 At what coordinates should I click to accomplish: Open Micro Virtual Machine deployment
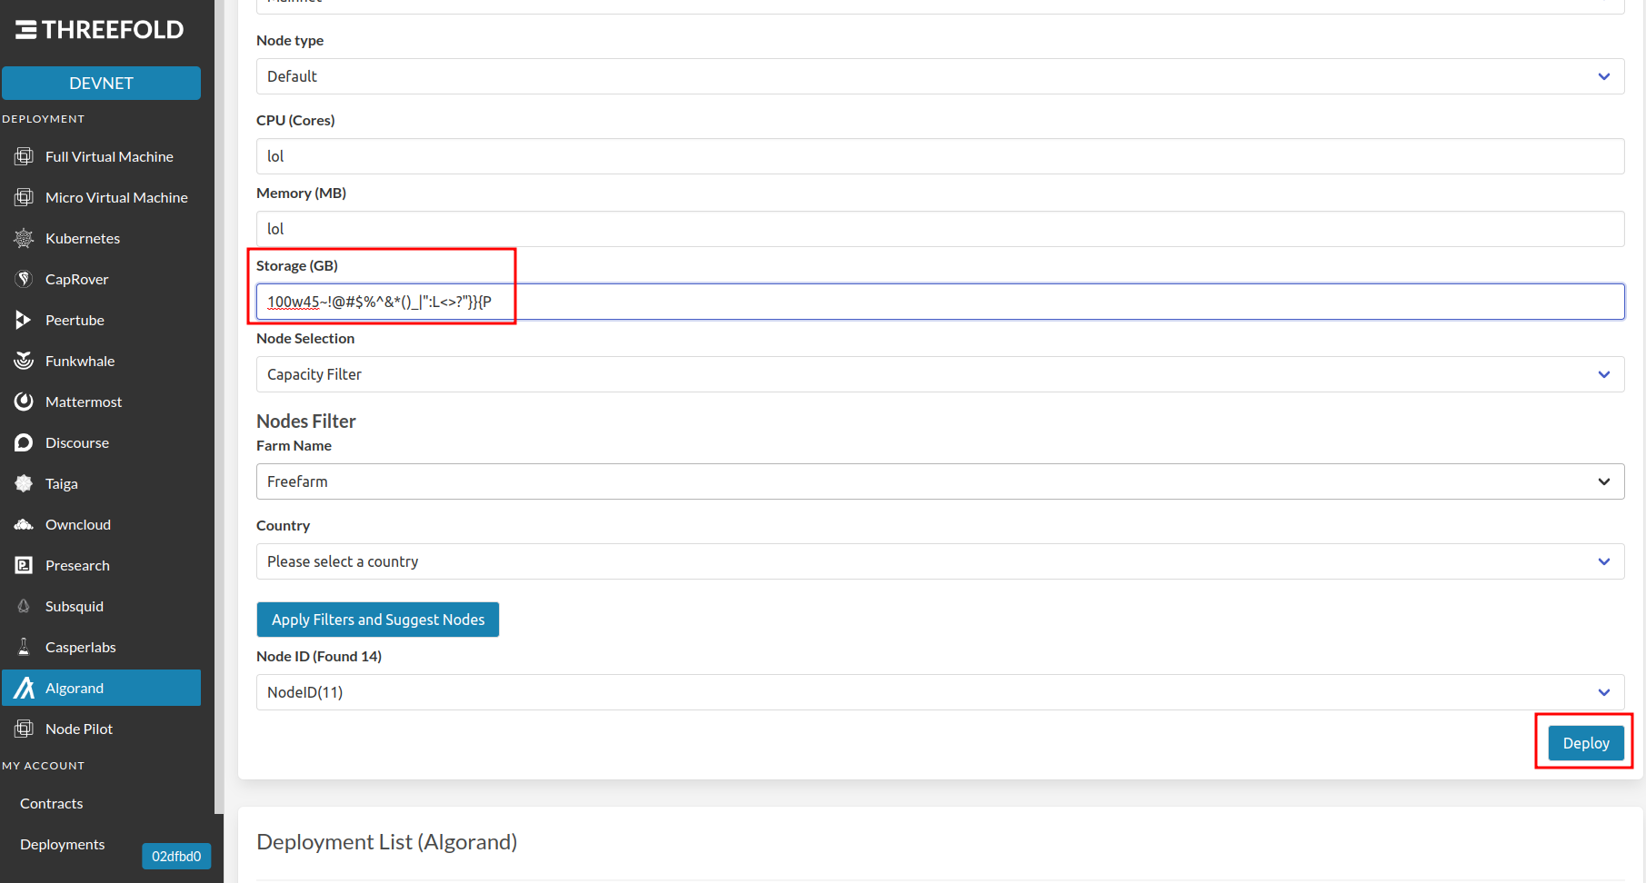tap(24, 196)
